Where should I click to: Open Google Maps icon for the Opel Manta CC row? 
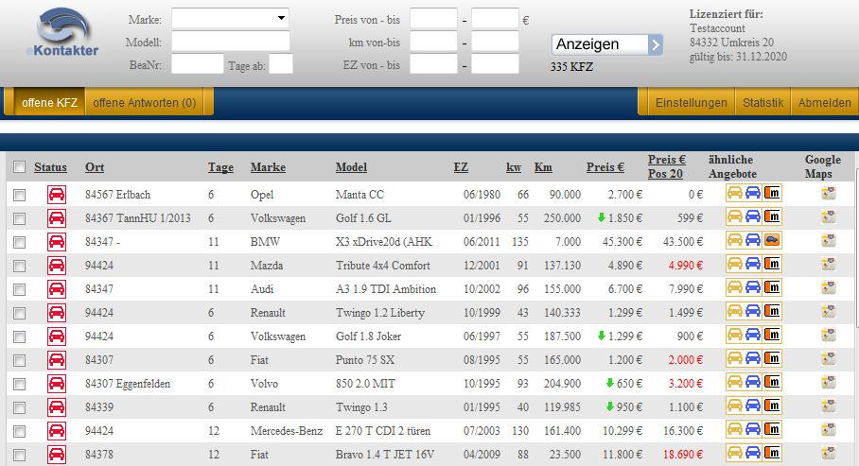pyautogui.click(x=829, y=193)
